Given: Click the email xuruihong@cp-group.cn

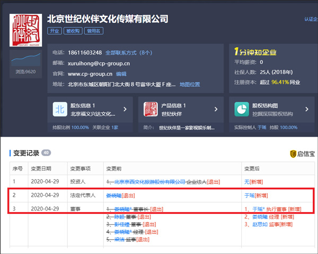Looking at the screenshot, I should point(99,63).
